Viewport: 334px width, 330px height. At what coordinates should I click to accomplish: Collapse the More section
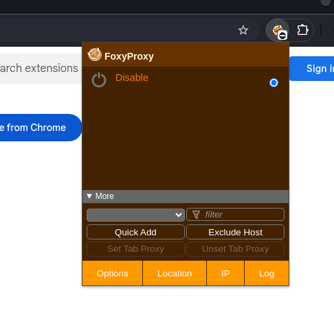[x=186, y=196]
